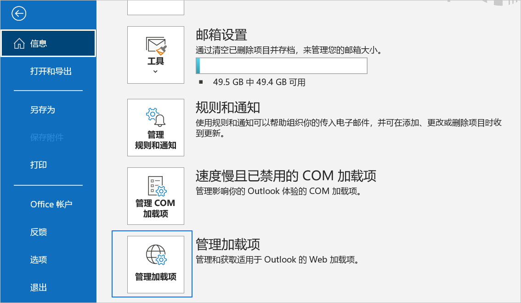Viewport: 521px width, 303px height.
Task: Click 退出 to quit Outlook
Action: pyautogui.click(x=39, y=287)
